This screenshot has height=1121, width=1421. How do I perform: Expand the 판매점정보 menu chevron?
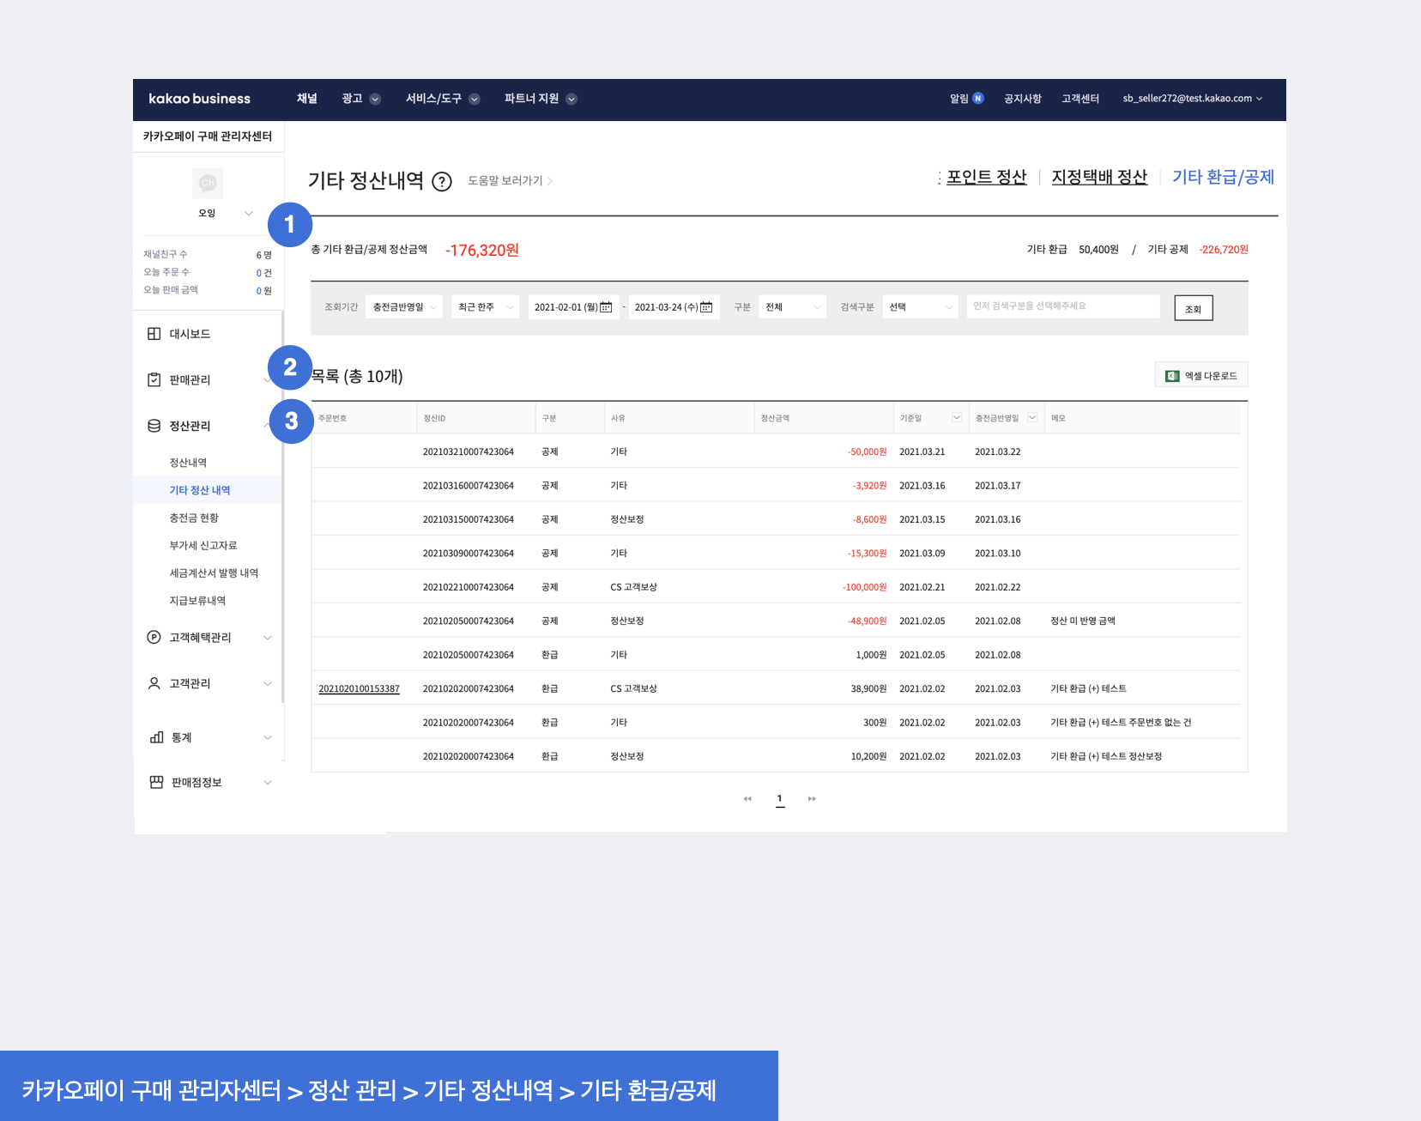[268, 783]
